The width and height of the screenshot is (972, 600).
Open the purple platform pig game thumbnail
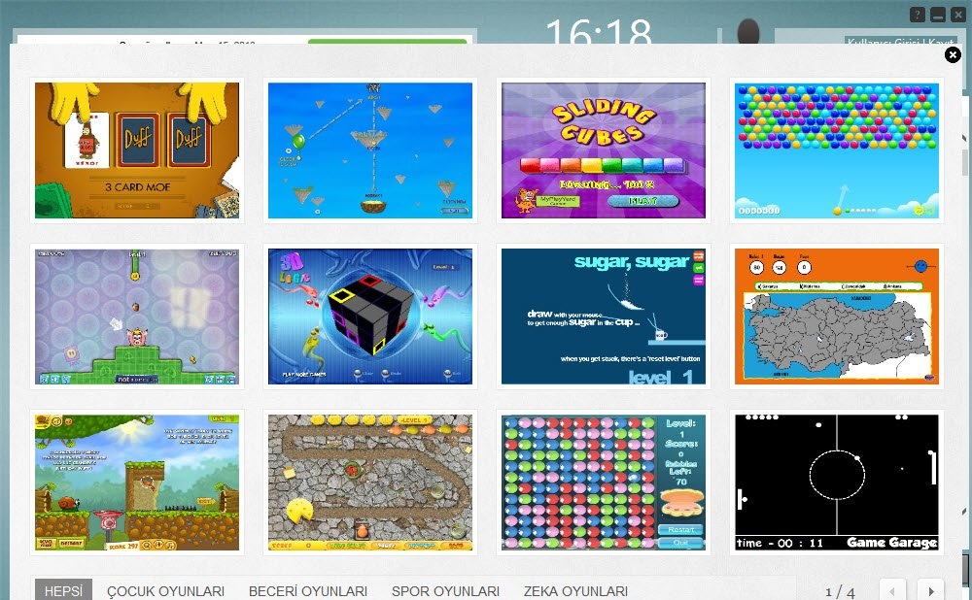pyautogui.click(x=137, y=317)
